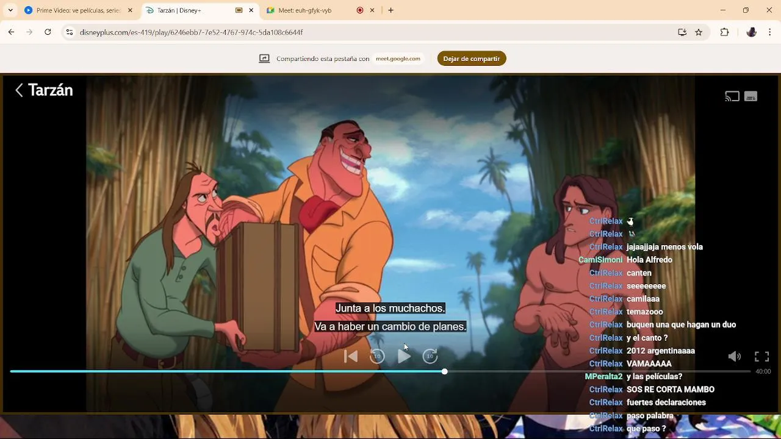Go forward in browser history

tap(29, 32)
